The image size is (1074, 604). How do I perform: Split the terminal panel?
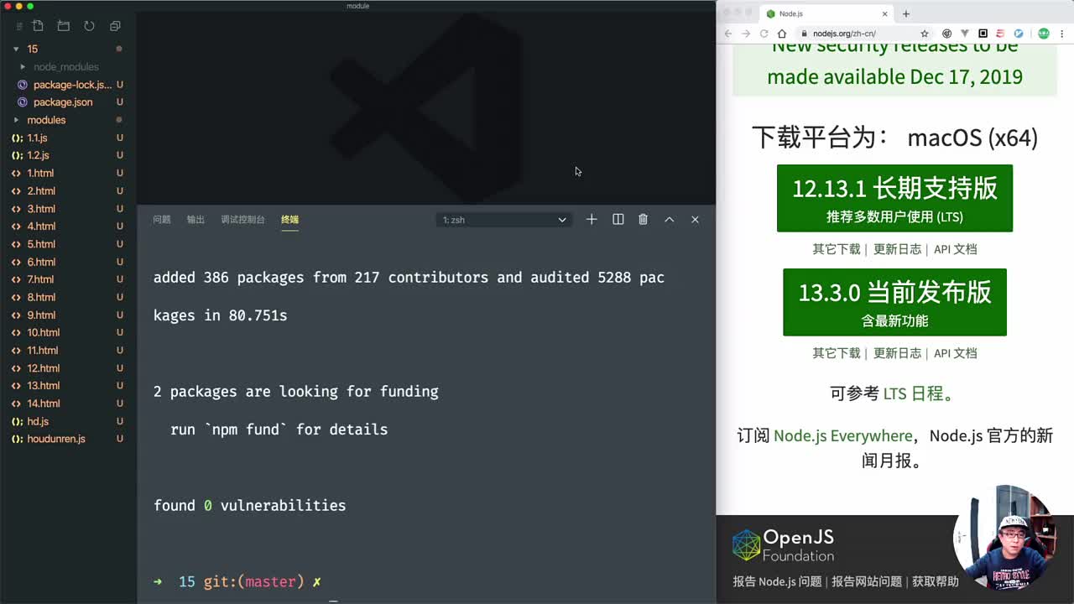618,219
